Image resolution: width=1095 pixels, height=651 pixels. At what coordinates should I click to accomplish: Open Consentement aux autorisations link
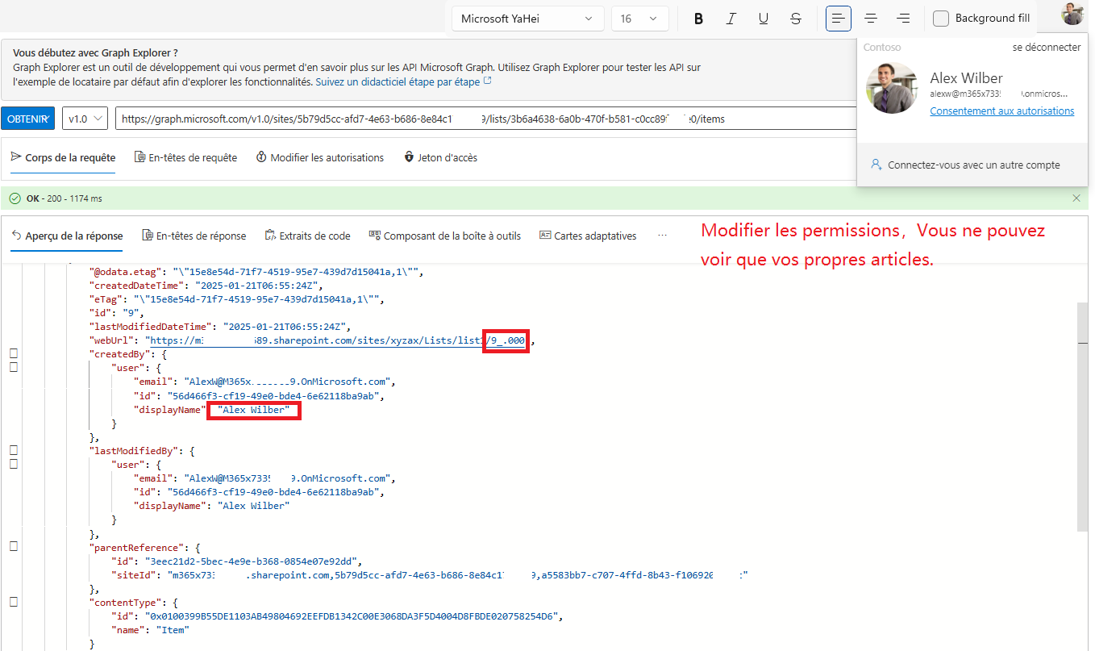[1002, 111]
